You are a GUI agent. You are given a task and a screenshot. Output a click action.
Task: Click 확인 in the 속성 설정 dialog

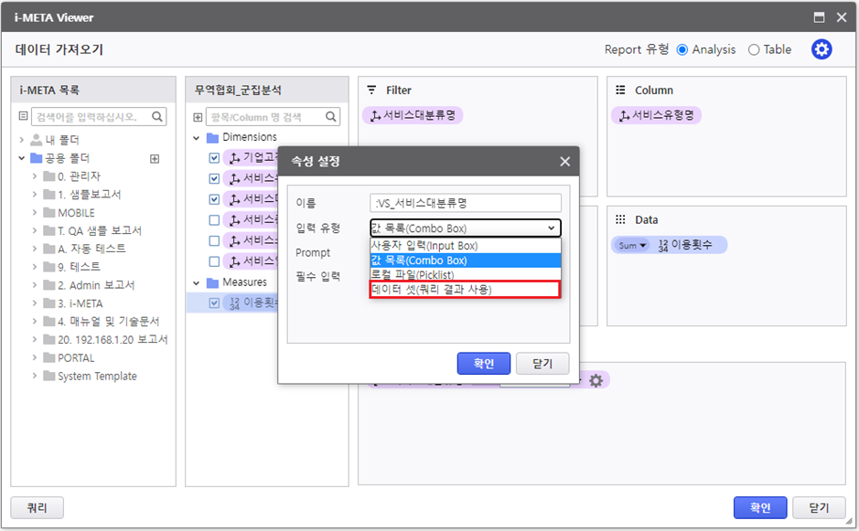[483, 363]
